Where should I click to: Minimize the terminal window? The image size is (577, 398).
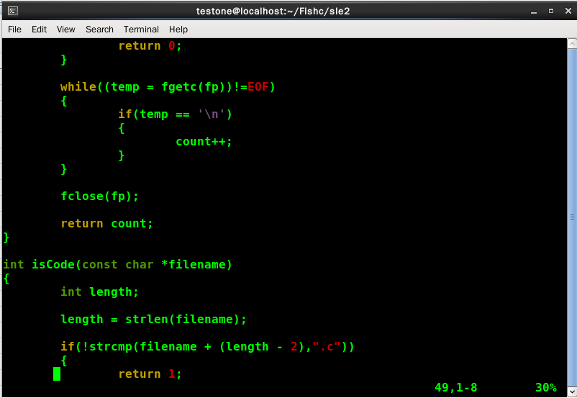[532, 11]
